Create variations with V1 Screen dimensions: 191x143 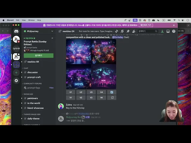point(70,98)
